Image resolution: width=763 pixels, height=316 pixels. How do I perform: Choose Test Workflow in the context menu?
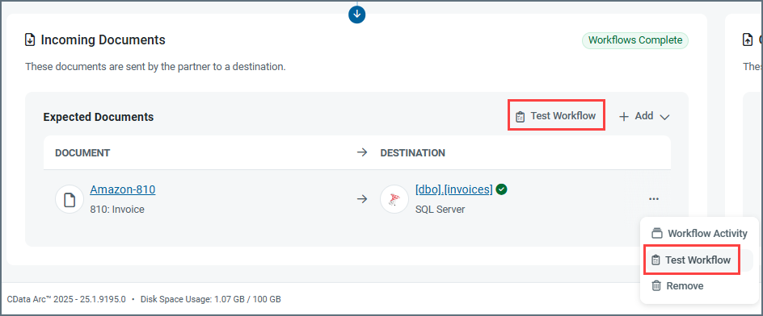coord(693,260)
